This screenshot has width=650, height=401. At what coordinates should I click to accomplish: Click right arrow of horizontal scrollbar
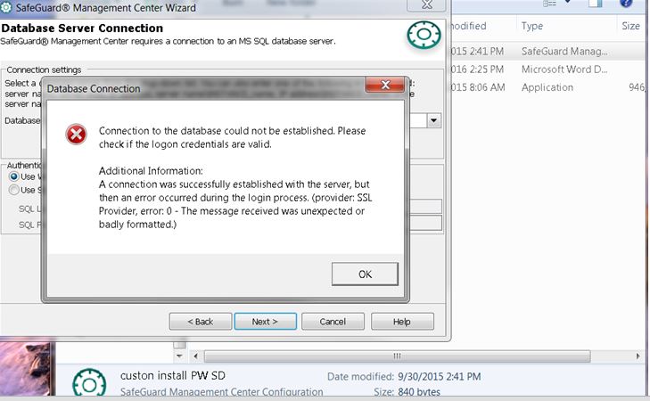638,356
